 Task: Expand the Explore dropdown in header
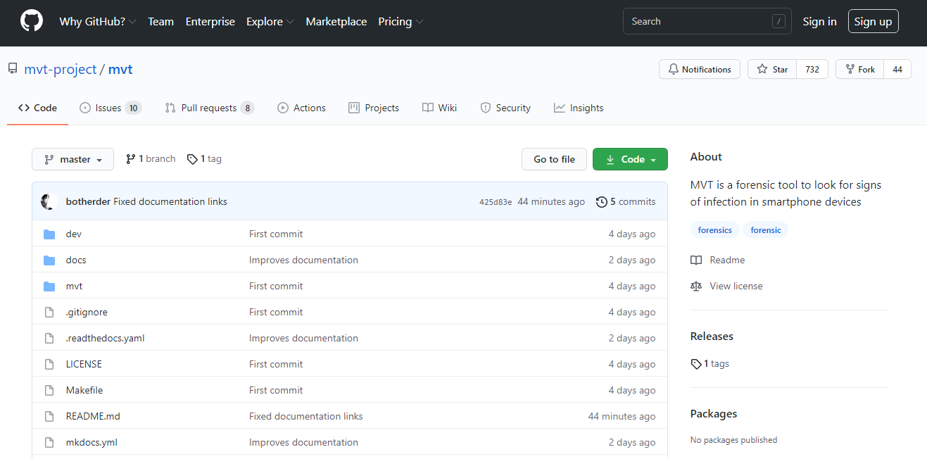[x=270, y=22]
